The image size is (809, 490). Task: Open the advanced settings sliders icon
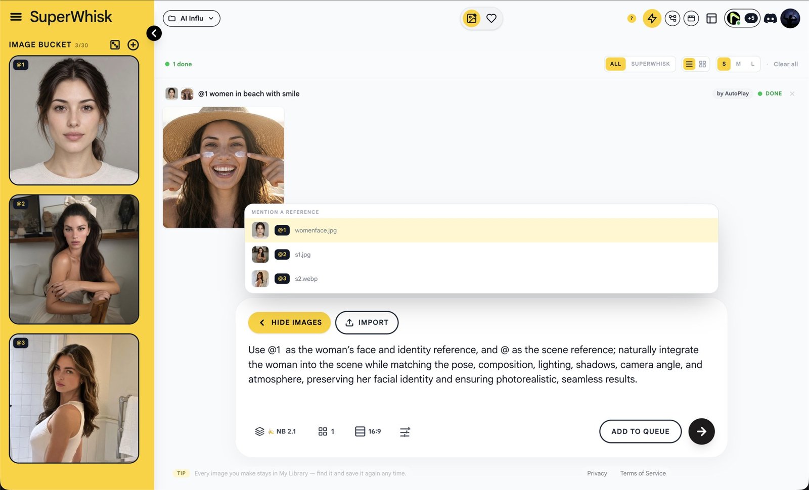coord(405,432)
